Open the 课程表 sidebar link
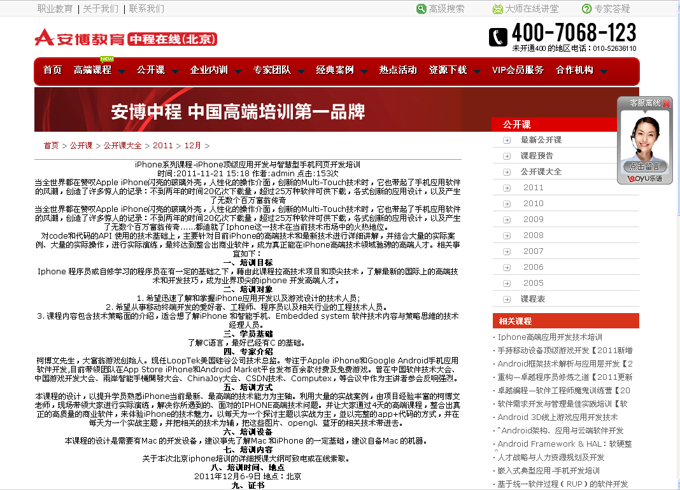The height and width of the screenshot is (490, 680). click(533, 299)
